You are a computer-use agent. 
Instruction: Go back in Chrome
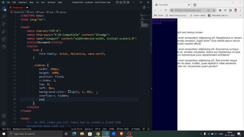tap(156, 10)
